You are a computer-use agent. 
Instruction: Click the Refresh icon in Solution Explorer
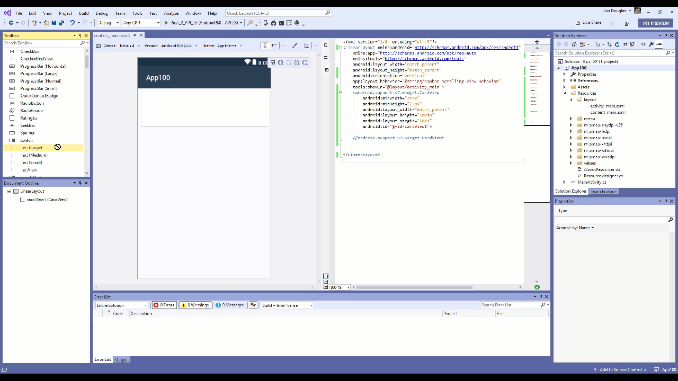pos(617,44)
